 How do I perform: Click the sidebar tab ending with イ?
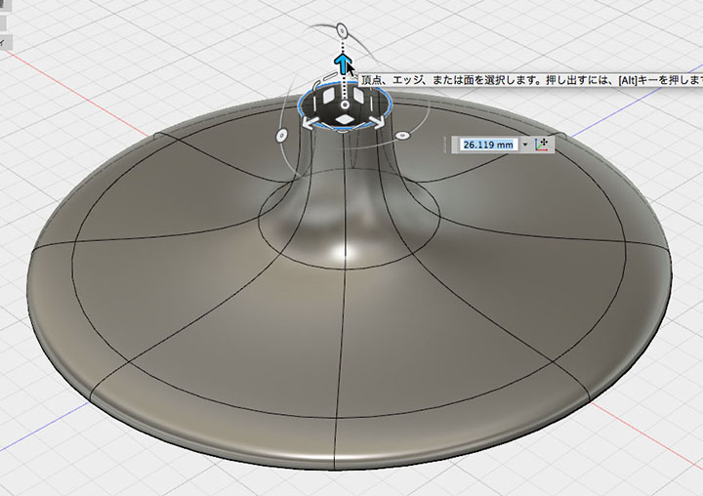tap(6, 43)
